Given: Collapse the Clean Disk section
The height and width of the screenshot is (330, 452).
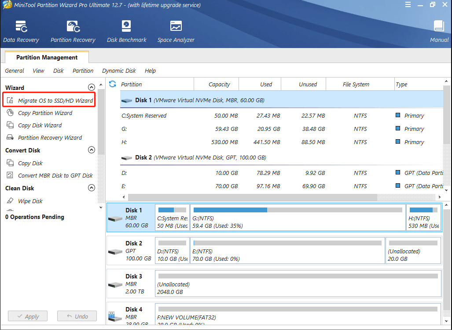Looking at the screenshot, I should (x=92, y=188).
